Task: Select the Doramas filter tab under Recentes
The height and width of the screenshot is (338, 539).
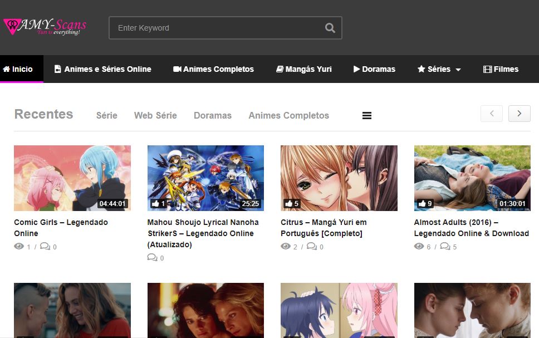Action: (213, 115)
